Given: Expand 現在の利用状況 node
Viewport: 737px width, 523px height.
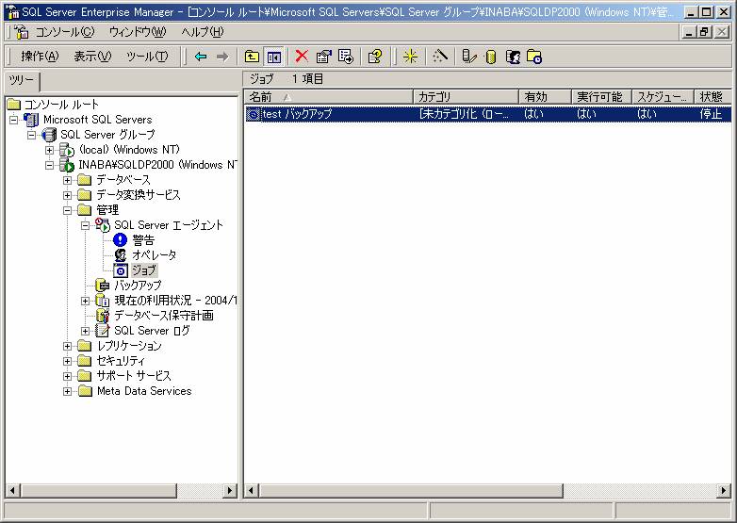Looking at the screenshot, I should pyautogui.click(x=85, y=301).
